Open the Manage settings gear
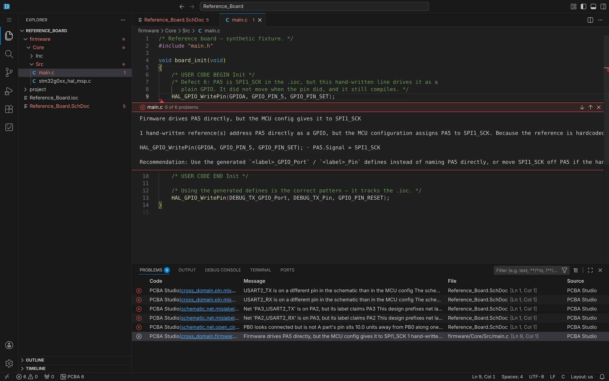The image size is (609, 381). 9,363
